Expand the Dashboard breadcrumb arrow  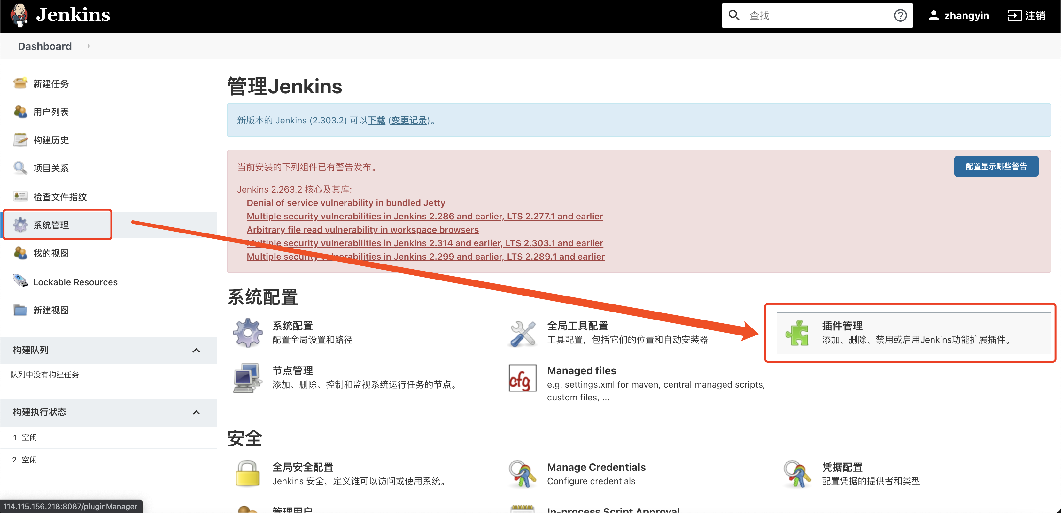[89, 46]
